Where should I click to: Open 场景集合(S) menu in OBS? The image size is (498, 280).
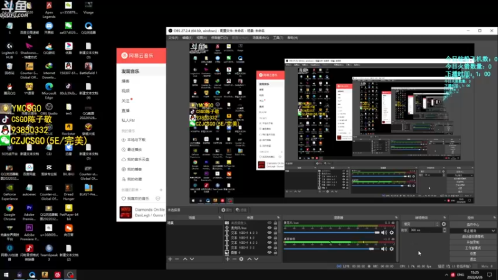tap(260, 38)
